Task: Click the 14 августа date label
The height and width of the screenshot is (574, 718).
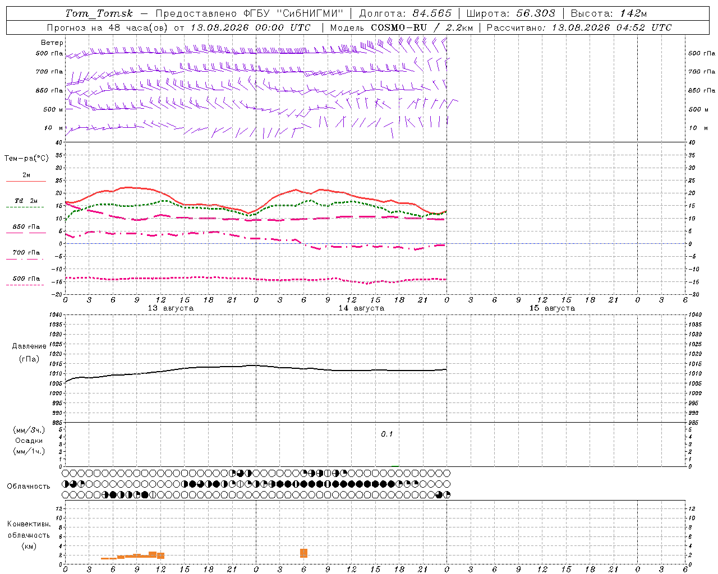Action: tap(361, 308)
